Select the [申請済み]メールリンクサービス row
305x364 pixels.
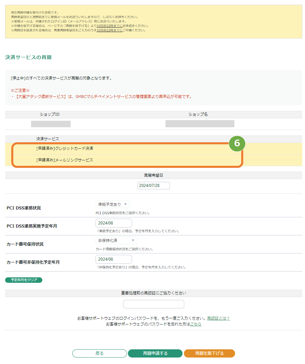pyautogui.click(x=154, y=160)
